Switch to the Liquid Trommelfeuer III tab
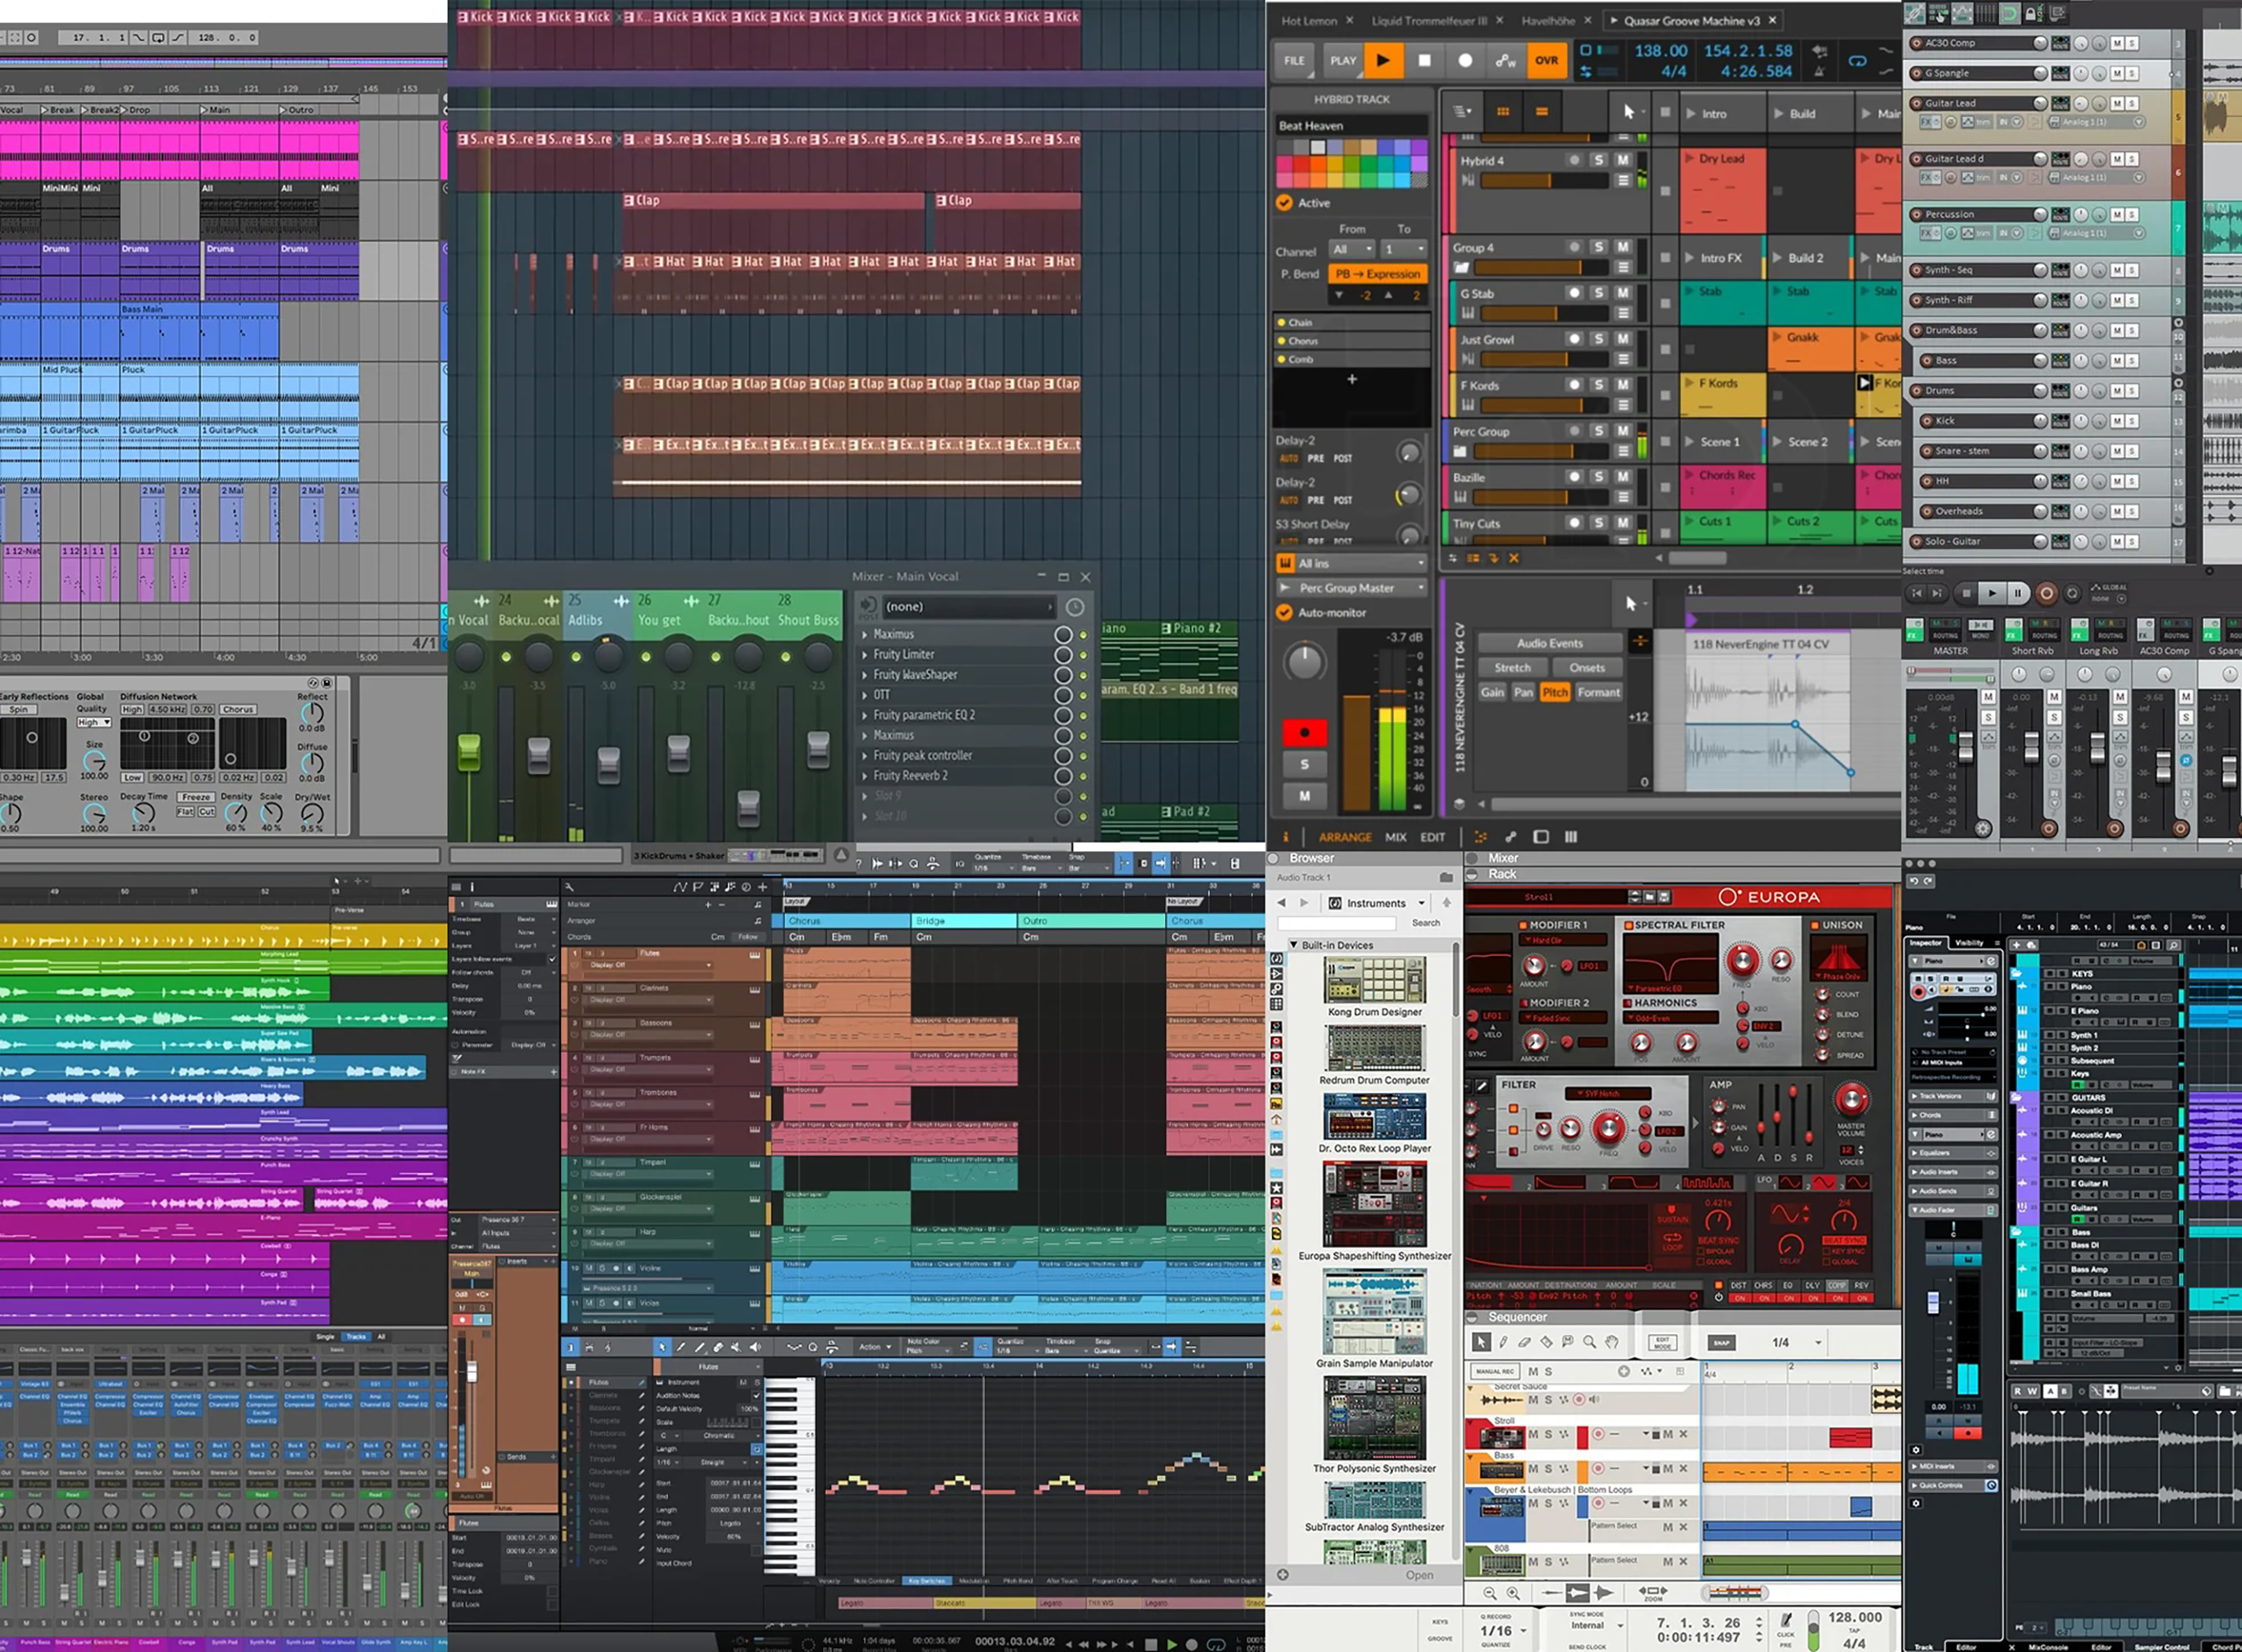 (1429, 21)
